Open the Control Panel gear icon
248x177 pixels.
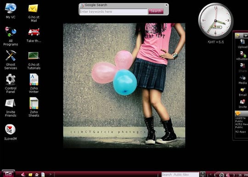pyautogui.click(x=11, y=83)
